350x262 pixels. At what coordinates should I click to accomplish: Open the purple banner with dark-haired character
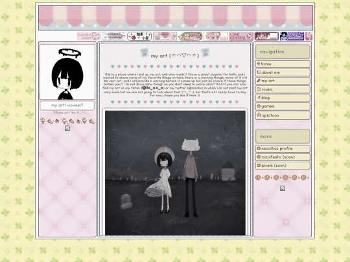pos(292,36)
